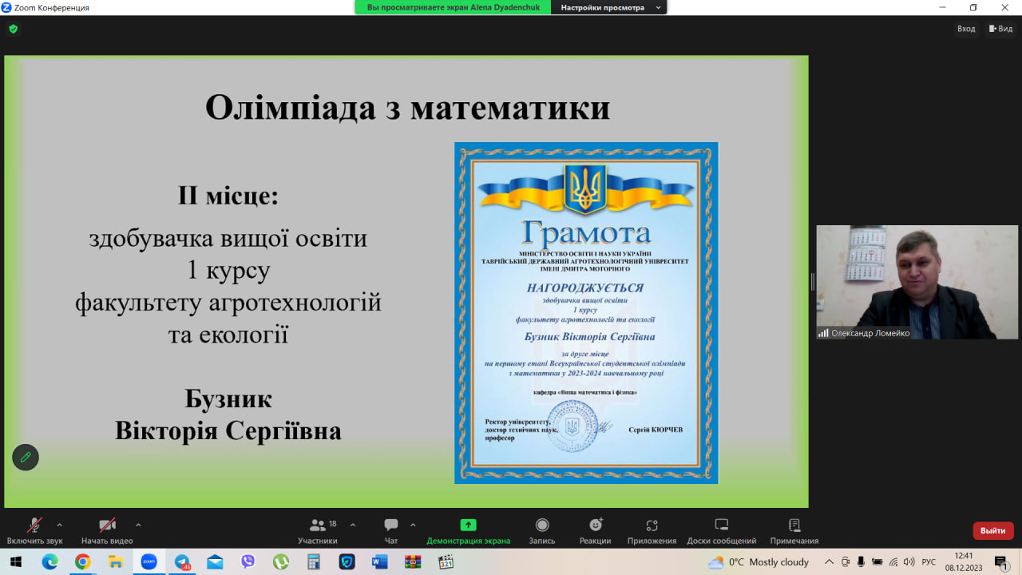Open the Чат chat panel
Image resolution: width=1022 pixels, height=575 pixels.
point(391,531)
